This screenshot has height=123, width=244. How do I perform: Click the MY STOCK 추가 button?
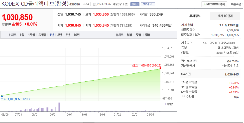pos(214,4)
